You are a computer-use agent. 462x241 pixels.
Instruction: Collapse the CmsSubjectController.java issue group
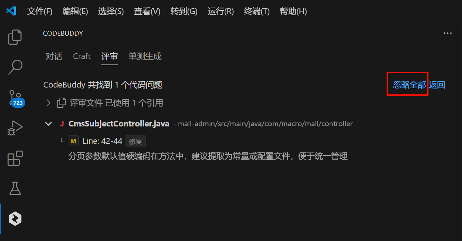(x=48, y=124)
